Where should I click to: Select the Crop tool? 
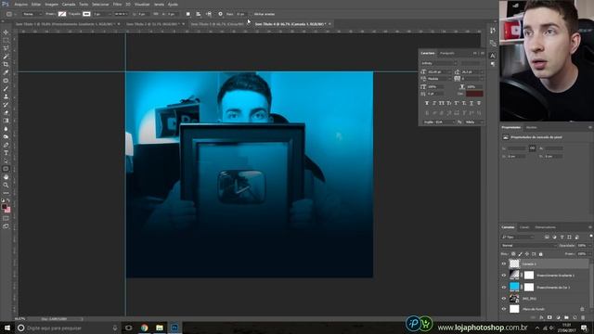[x=6, y=64]
